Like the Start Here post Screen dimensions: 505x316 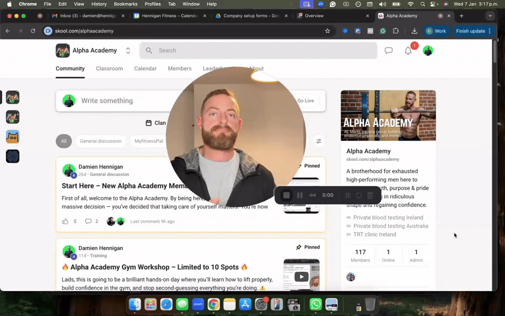click(65, 221)
